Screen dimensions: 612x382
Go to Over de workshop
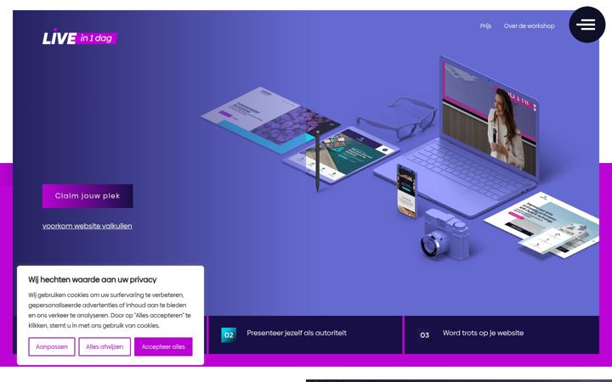[529, 26]
